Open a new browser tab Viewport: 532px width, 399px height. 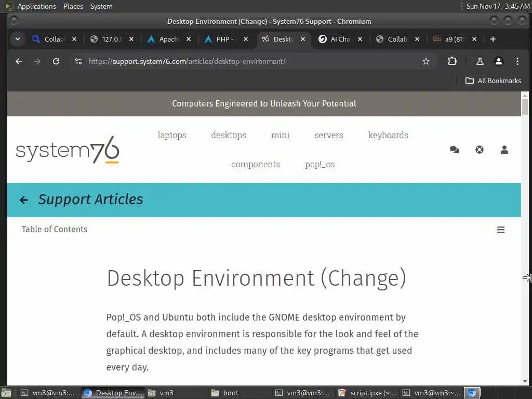493,39
